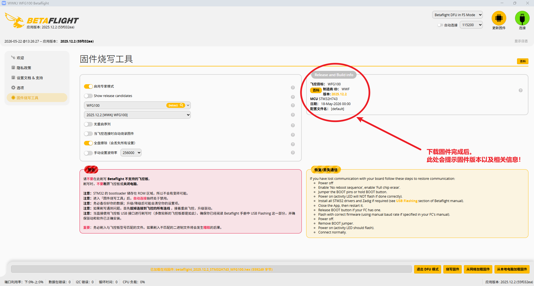Click 退出 DFU 模式 button

(427, 269)
